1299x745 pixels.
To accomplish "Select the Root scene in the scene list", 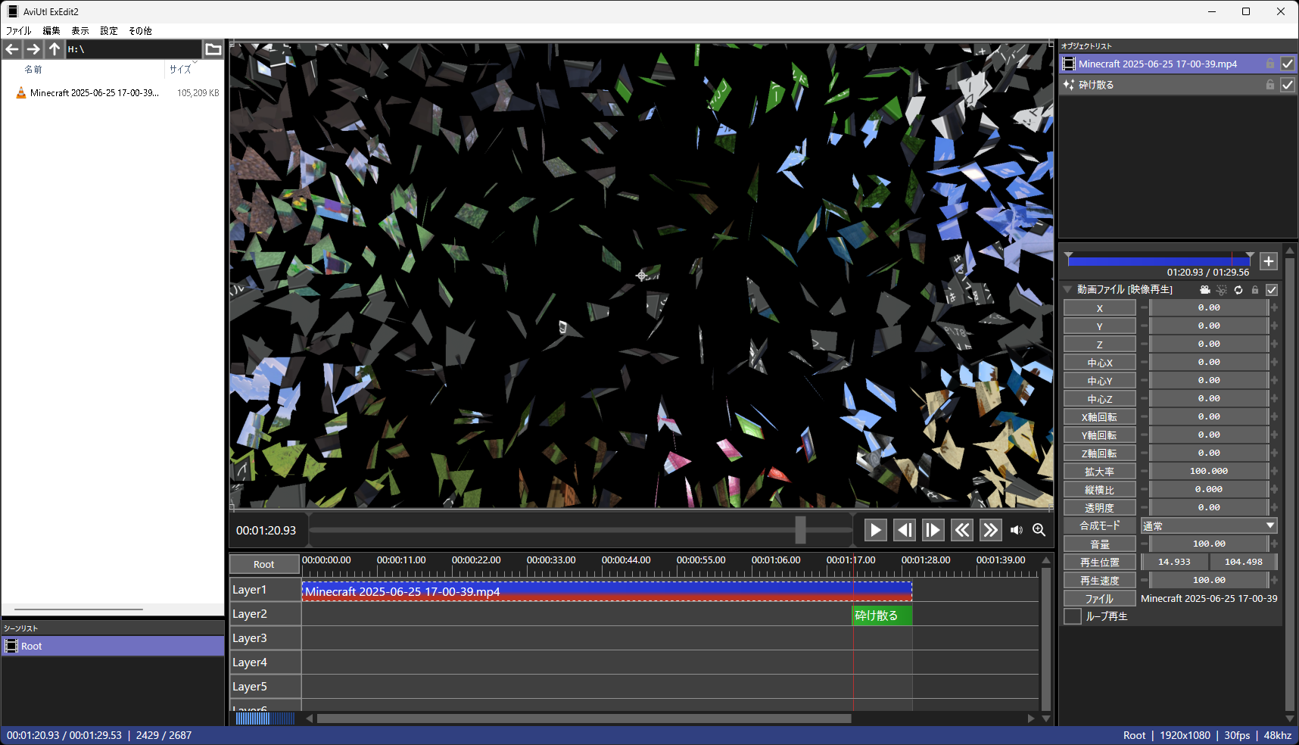I will (x=113, y=646).
